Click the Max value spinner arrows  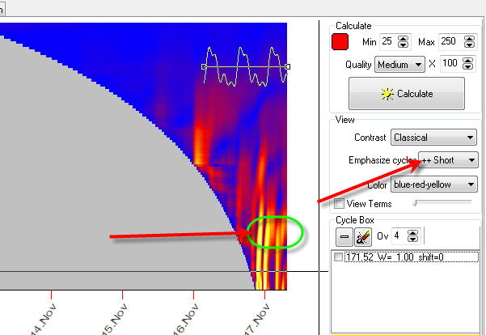[470, 40]
